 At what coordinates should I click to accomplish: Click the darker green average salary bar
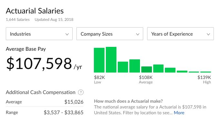(x=147, y=70)
